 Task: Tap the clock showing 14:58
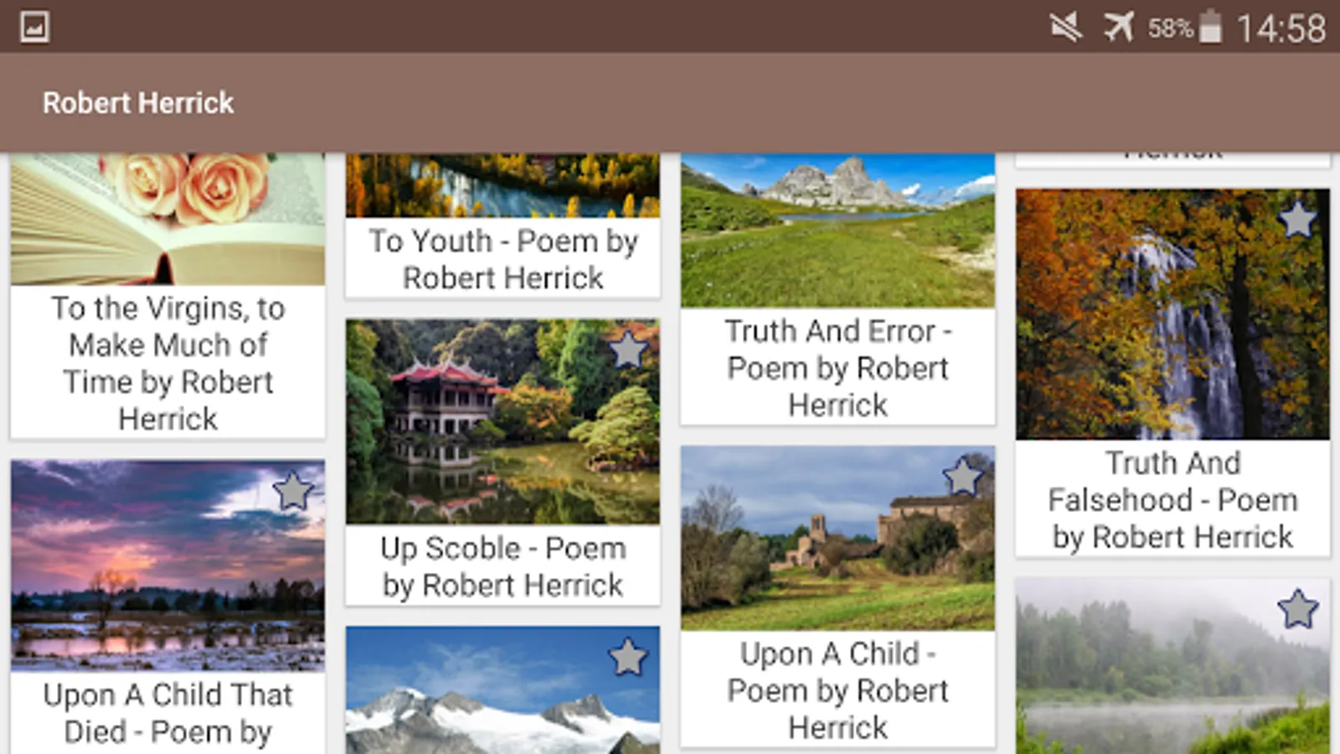[x=1281, y=28]
